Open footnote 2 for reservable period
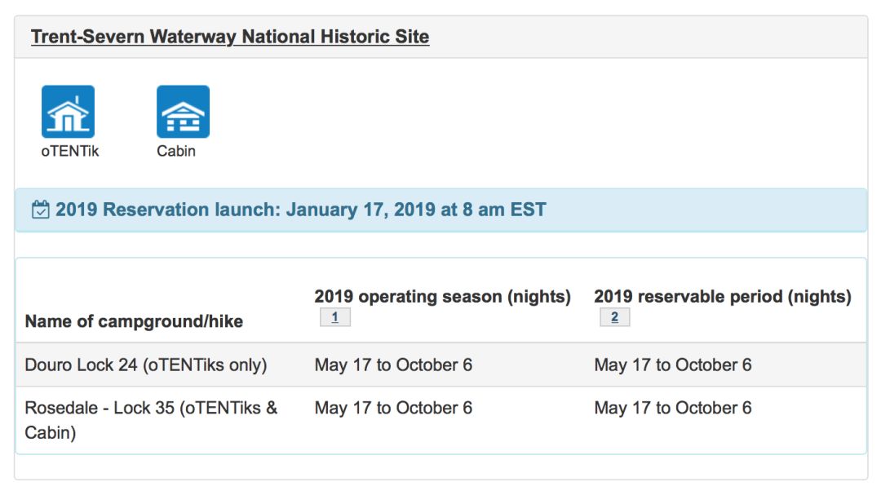 click(x=615, y=317)
